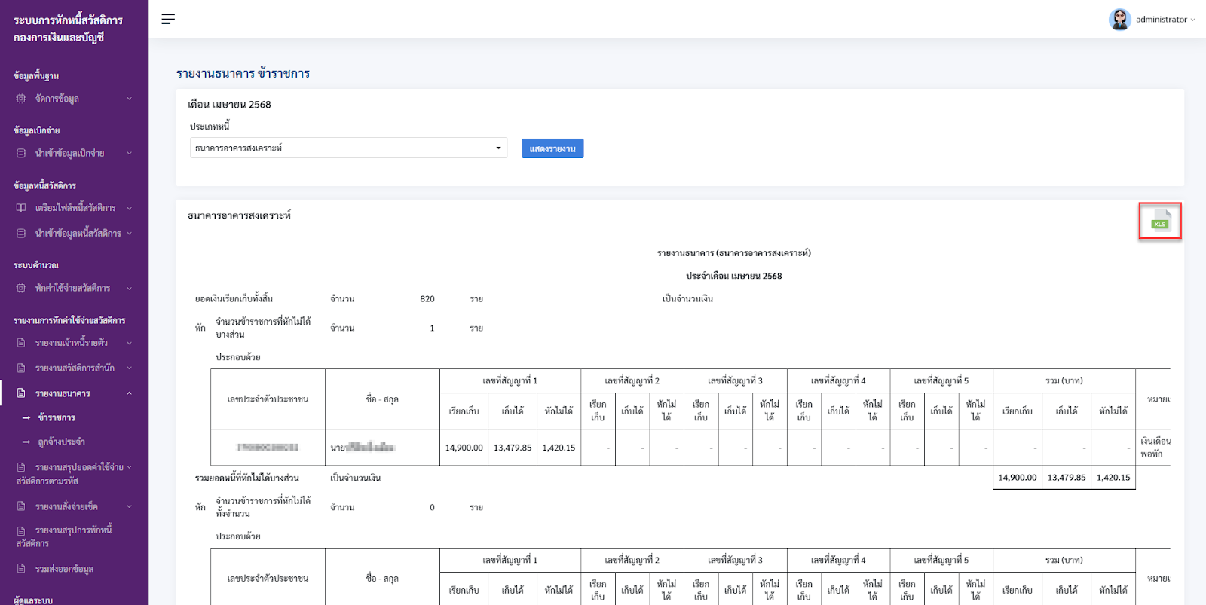This screenshot has height=605, width=1206.
Task: Open the รายงานสวัสดิการสำนัก menu link
Action: pos(75,368)
